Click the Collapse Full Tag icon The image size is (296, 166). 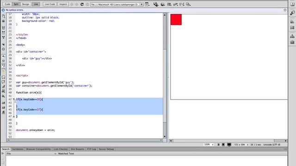3,28
